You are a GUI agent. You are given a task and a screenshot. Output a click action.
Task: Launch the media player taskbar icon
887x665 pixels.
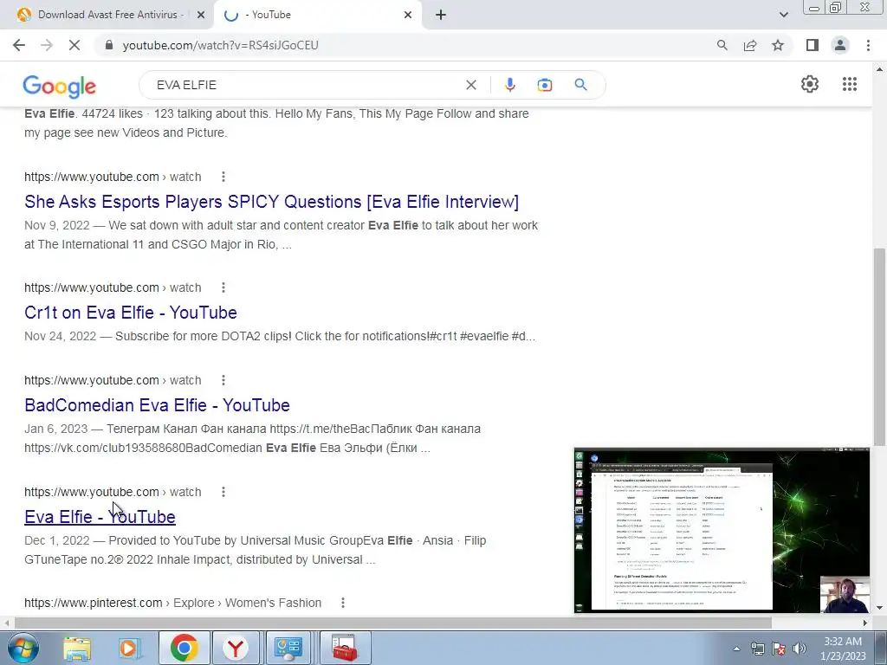point(130,648)
